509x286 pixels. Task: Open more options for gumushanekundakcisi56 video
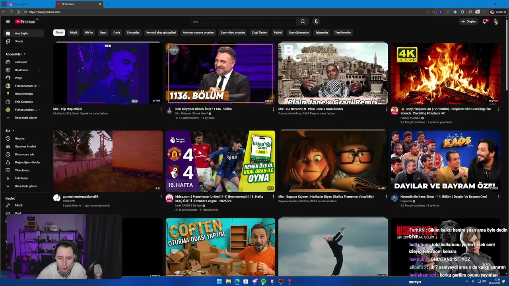coord(161,197)
